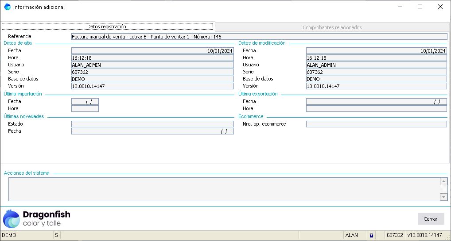Click the Datos de alta Versión field

point(152,86)
